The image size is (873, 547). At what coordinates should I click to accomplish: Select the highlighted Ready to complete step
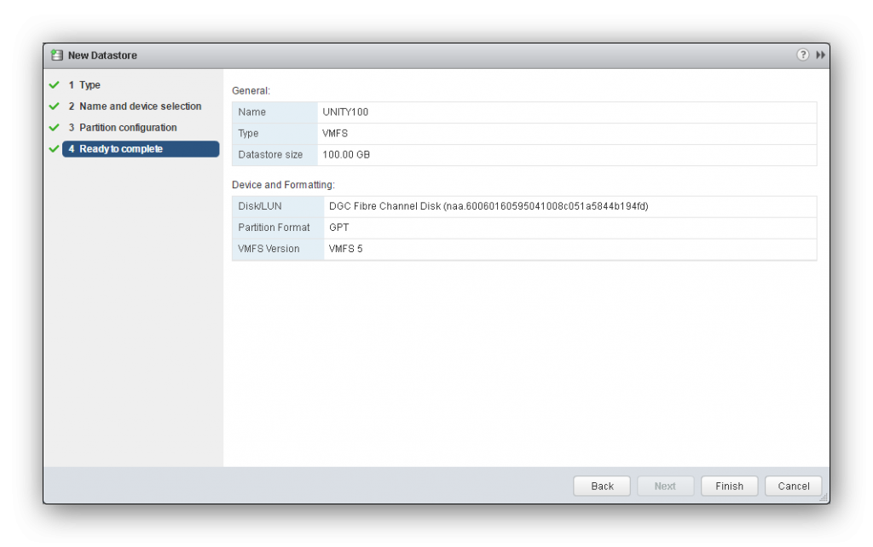pos(118,148)
